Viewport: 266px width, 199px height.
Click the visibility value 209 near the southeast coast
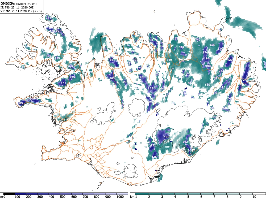[190, 150]
